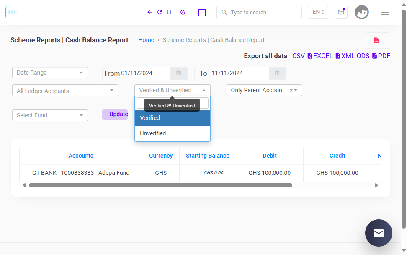Click the red PDF icon button
Screen dimensions: 407x255
pos(378,40)
